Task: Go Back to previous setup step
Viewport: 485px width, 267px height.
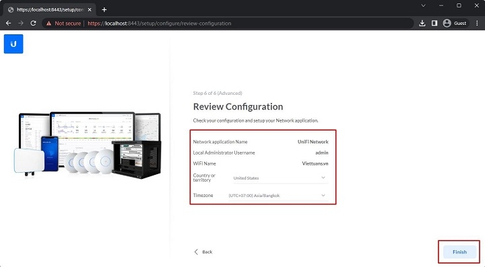Action: 203,252
